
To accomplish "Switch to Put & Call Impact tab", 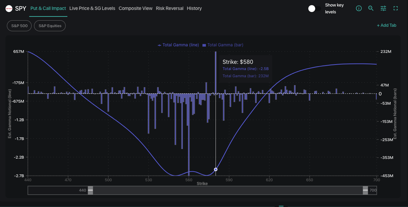I will [x=48, y=8].
